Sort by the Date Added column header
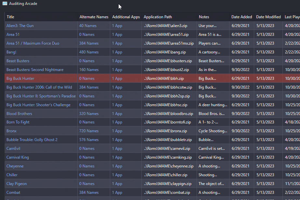Viewport: 300px width, 200px height. coord(241,17)
